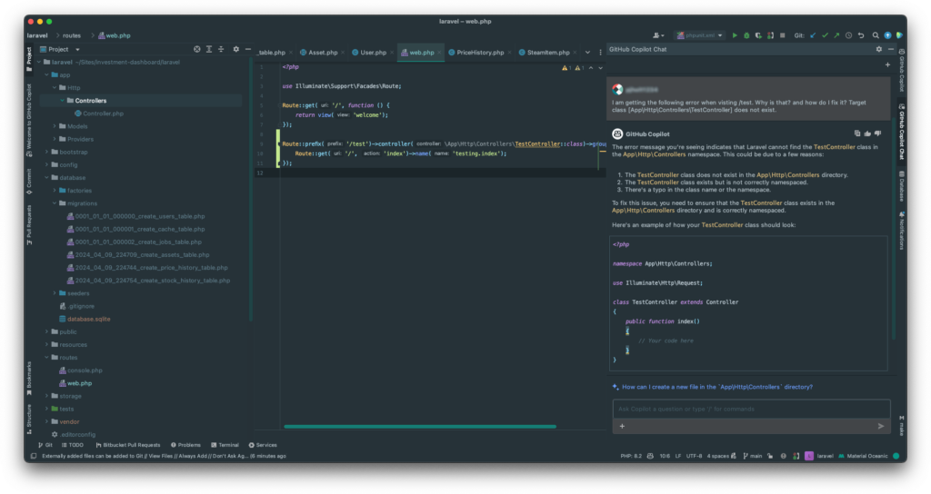This screenshot has width=931, height=494.
Task: Minimize the GitHub Copilot Chat panel
Action: pos(891,49)
